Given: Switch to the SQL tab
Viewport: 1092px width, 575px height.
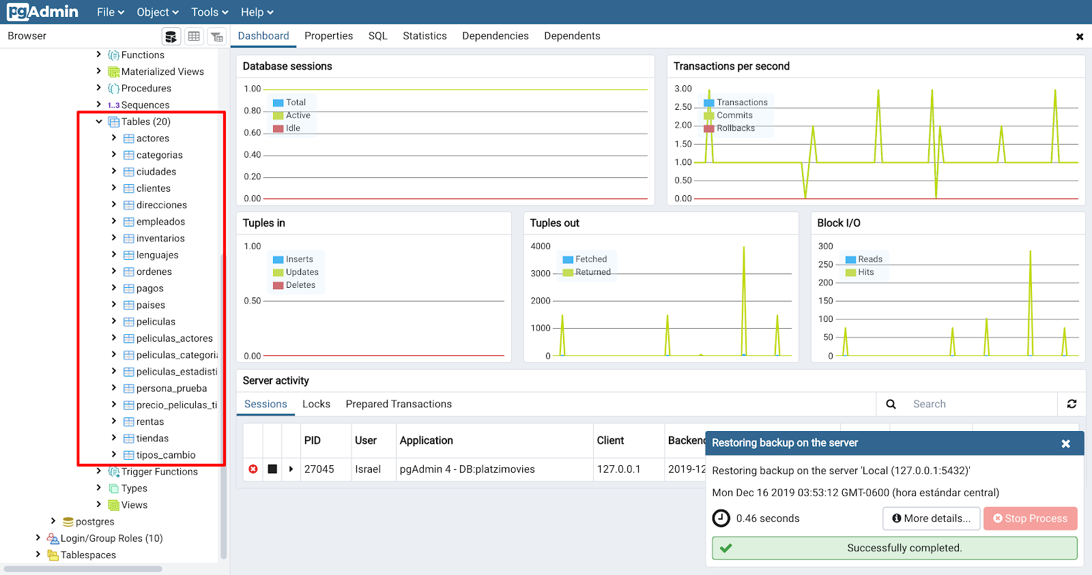Looking at the screenshot, I should (x=377, y=36).
